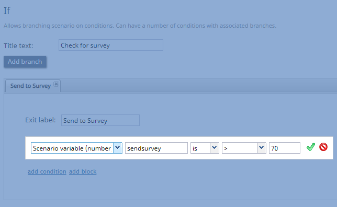The width and height of the screenshot is (337, 207).
Task: Open the add condition link
Action: pyautogui.click(x=47, y=171)
